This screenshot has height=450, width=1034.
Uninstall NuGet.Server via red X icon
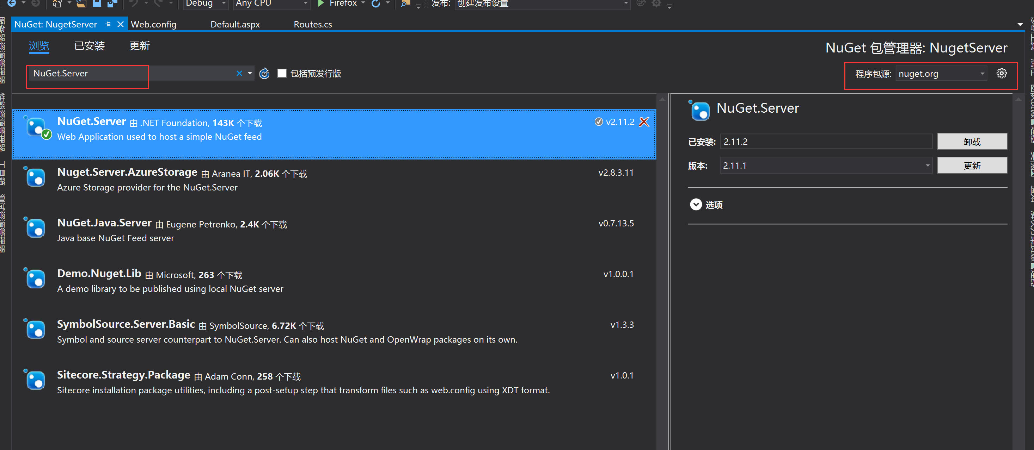644,122
